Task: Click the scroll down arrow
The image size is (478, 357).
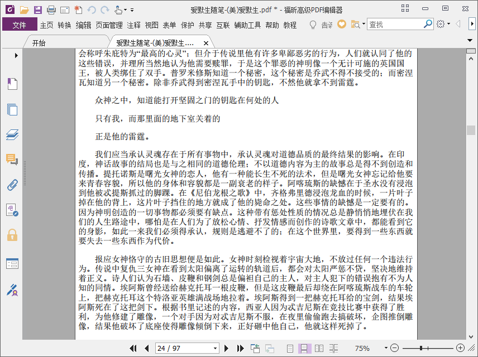Action: tap(471, 336)
